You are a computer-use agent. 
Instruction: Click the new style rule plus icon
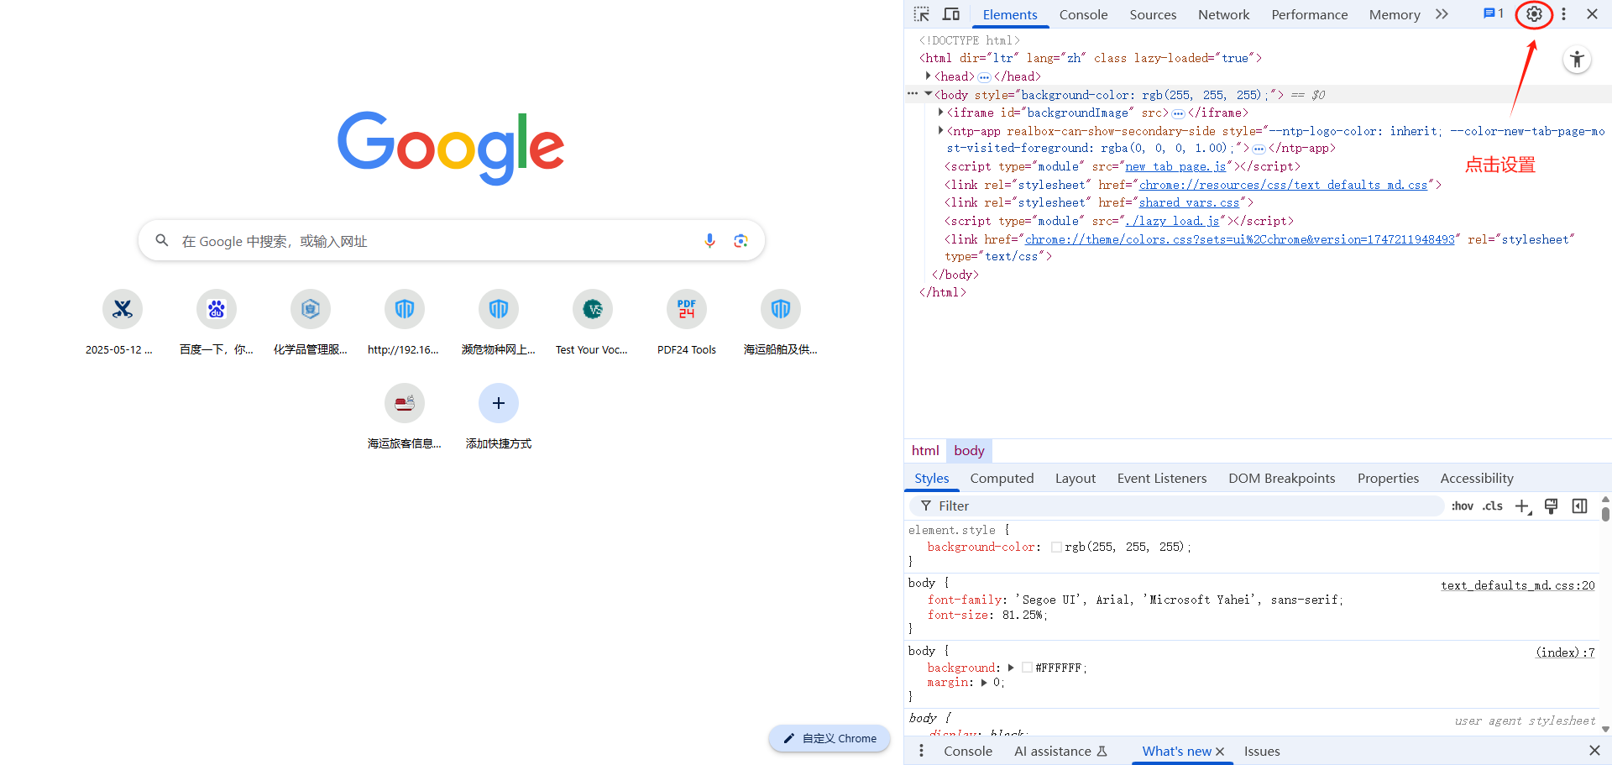[1523, 506]
